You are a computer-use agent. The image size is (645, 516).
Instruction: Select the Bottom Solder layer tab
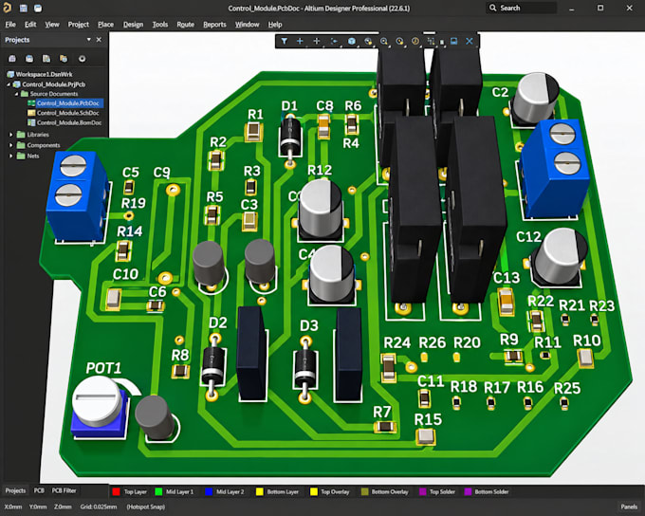coord(487,491)
